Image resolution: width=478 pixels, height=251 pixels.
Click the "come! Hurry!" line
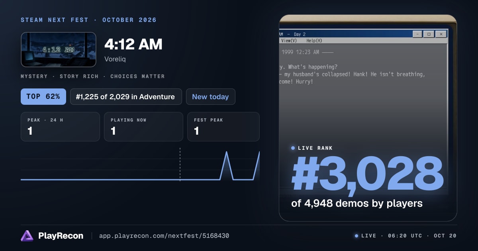pyautogui.click(x=297, y=82)
